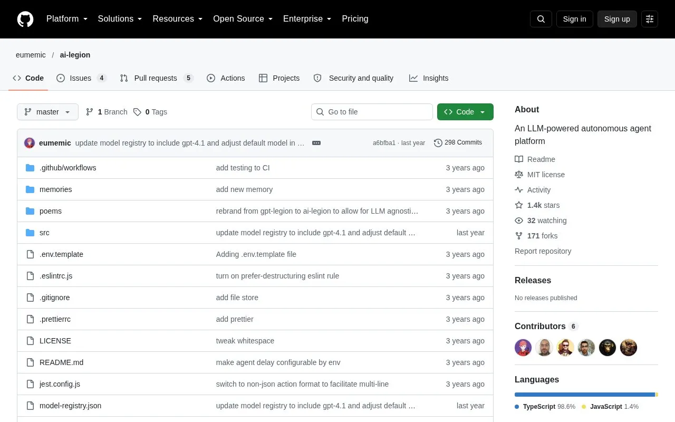Image resolution: width=675 pixels, height=422 pixels.
Task: Switch to the Pull requests tab
Action: 157,78
